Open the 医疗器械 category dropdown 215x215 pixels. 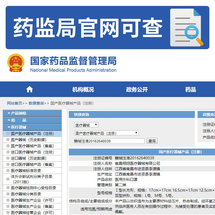[86, 125]
